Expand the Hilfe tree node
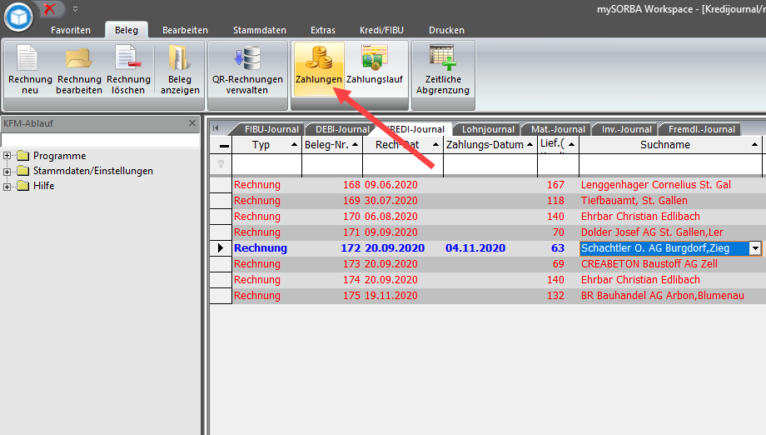The image size is (766, 435). click(7, 186)
